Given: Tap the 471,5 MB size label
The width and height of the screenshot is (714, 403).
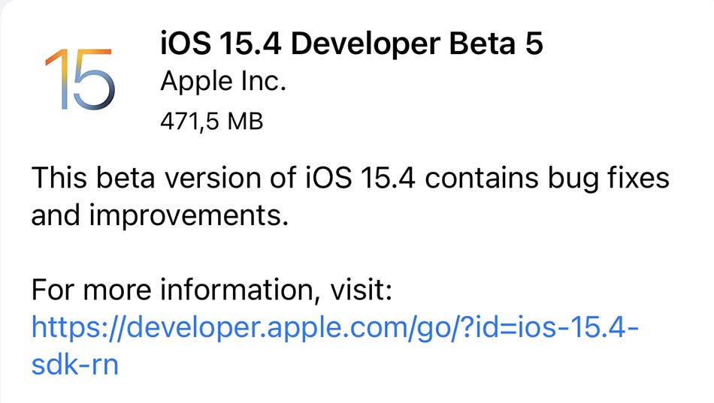Looking at the screenshot, I should click(x=212, y=122).
